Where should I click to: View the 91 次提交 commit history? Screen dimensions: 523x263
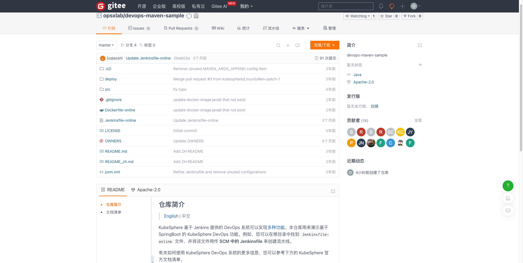[x=326, y=58]
